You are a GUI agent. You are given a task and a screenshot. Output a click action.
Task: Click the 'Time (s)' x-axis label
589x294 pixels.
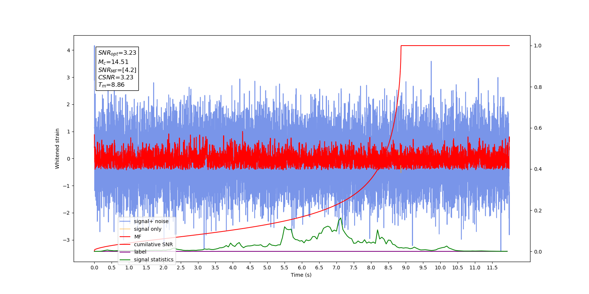click(x=301, y=275)
